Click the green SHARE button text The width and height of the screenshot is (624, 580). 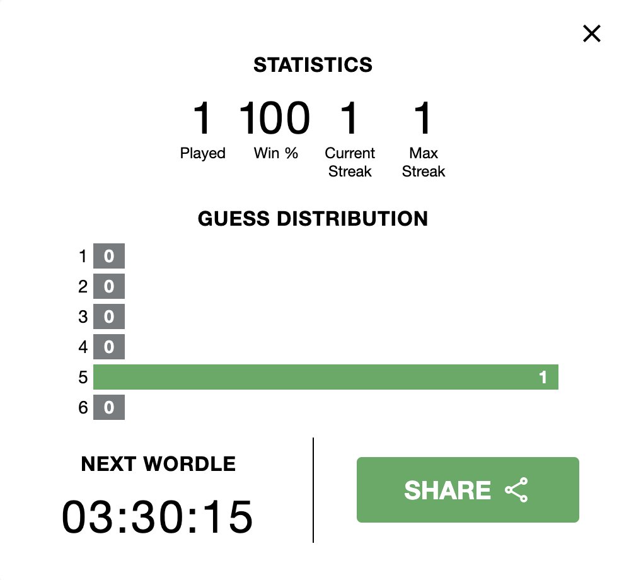448,490
